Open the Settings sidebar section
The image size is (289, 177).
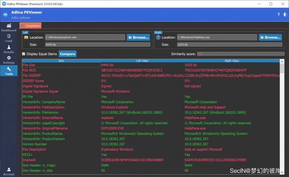(9, 60)
